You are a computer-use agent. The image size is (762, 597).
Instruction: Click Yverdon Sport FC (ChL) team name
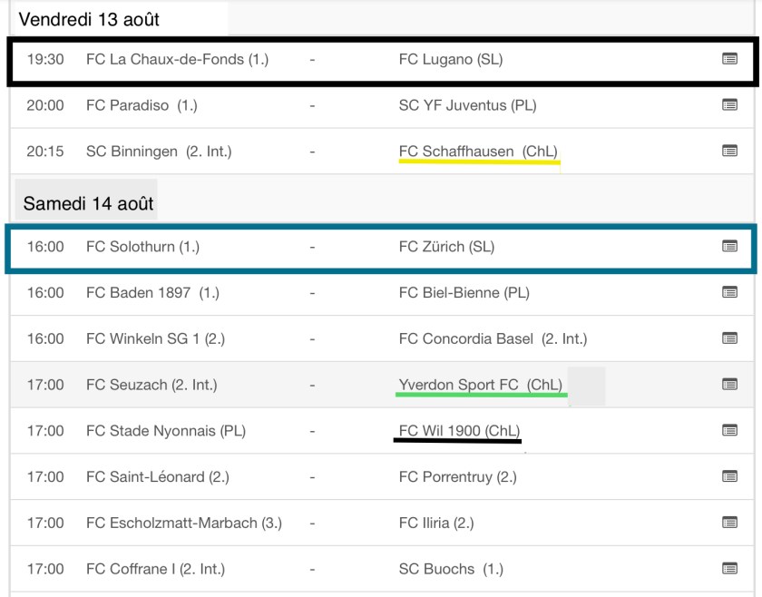[x=481, y=385]
